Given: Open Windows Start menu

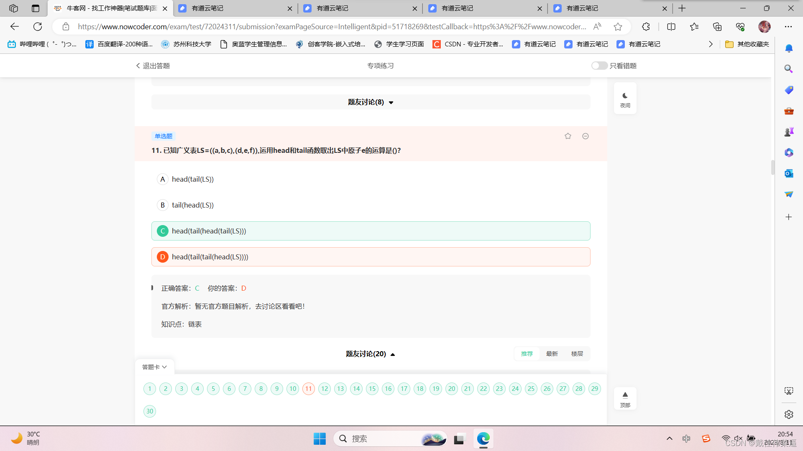Looking at the screenshot, I should (x=320, y=438).
